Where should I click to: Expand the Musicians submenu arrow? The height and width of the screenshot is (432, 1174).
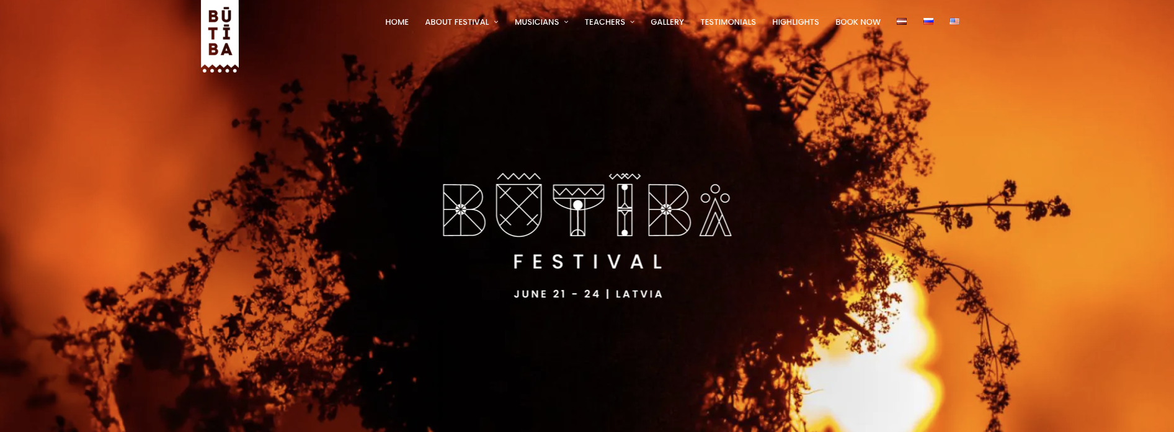566,22
